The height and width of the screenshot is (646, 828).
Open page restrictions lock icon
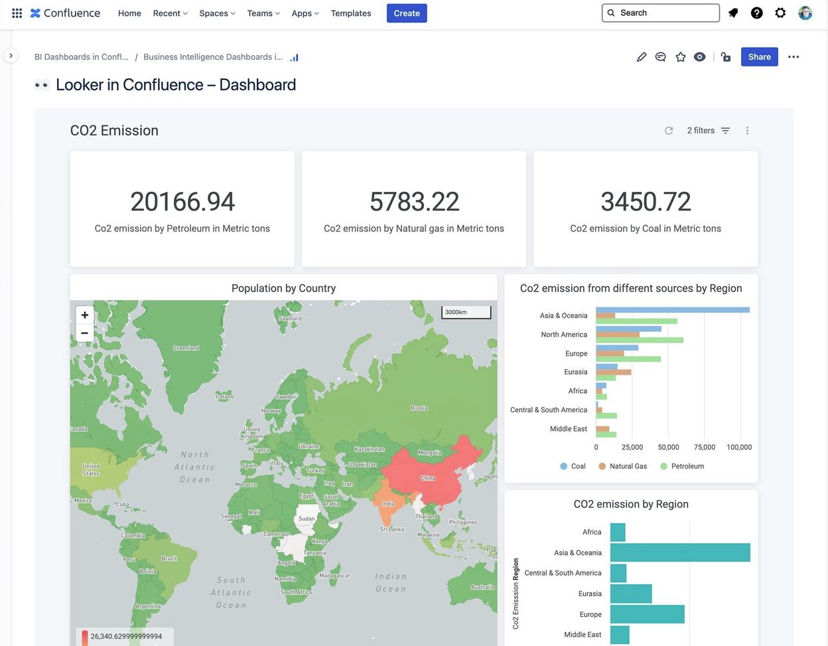(726, 57)
